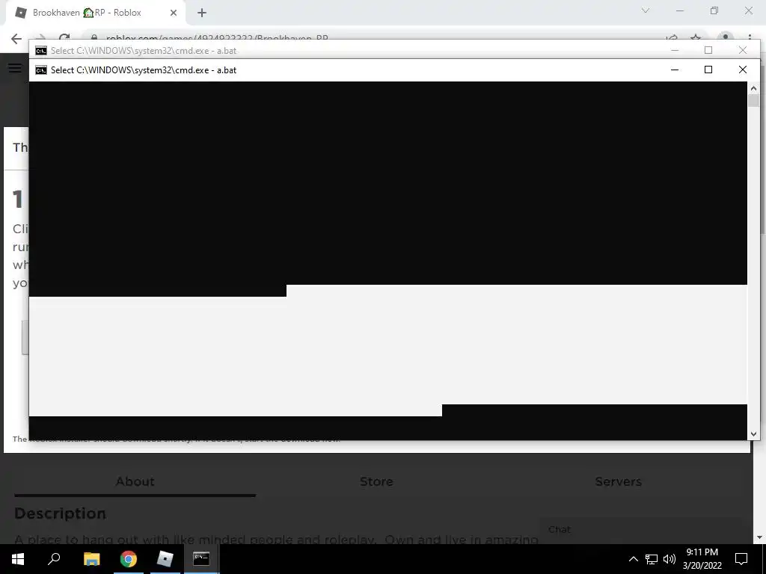The image size is (766, 574).
Task: Select the cmd.exe taskbar button
Action: (x=201, y=559)
